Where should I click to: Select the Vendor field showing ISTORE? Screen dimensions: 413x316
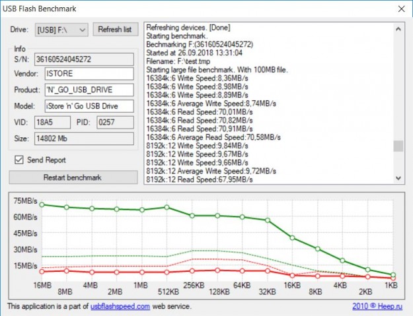[x=89, y=73]
